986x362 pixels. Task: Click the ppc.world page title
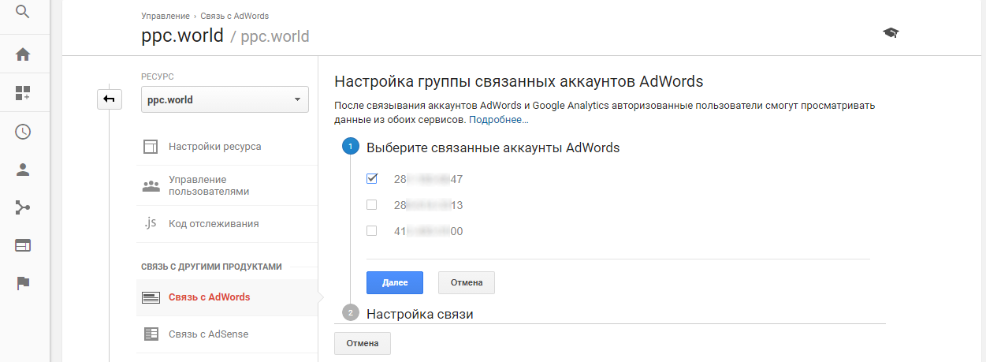tap(182, 35)
